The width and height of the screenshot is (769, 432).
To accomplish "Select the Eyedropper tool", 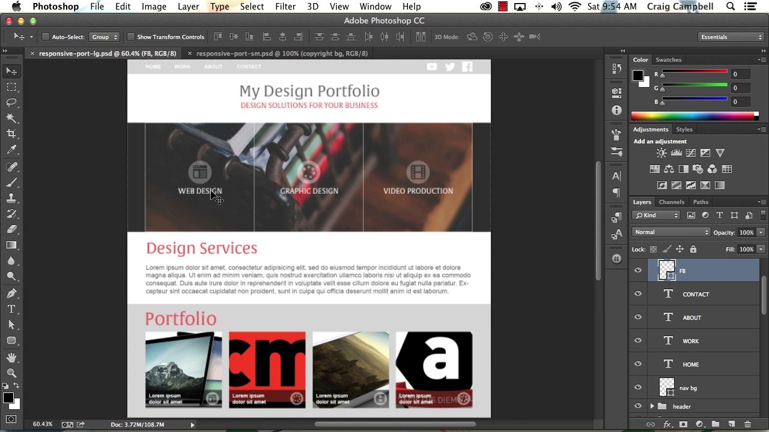I will tap(11, 150).
